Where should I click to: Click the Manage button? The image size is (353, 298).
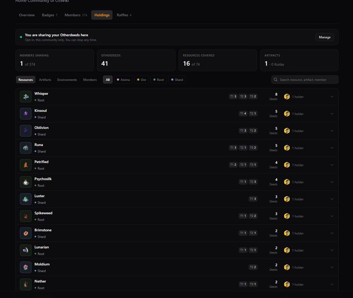pos(324,37)
